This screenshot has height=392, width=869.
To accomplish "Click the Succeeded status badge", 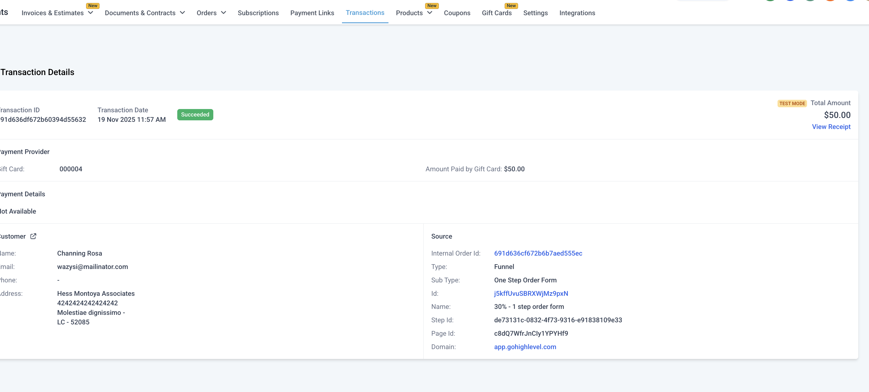I will (x=195, y=115).
